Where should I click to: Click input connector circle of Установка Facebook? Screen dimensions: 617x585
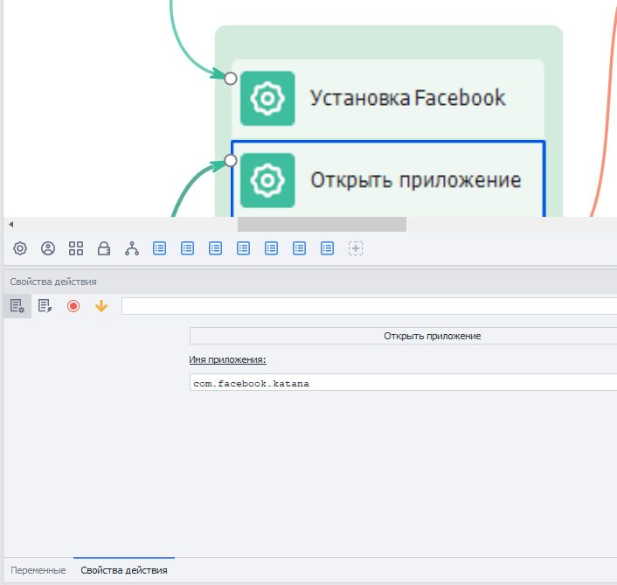(x=231, y=79)
